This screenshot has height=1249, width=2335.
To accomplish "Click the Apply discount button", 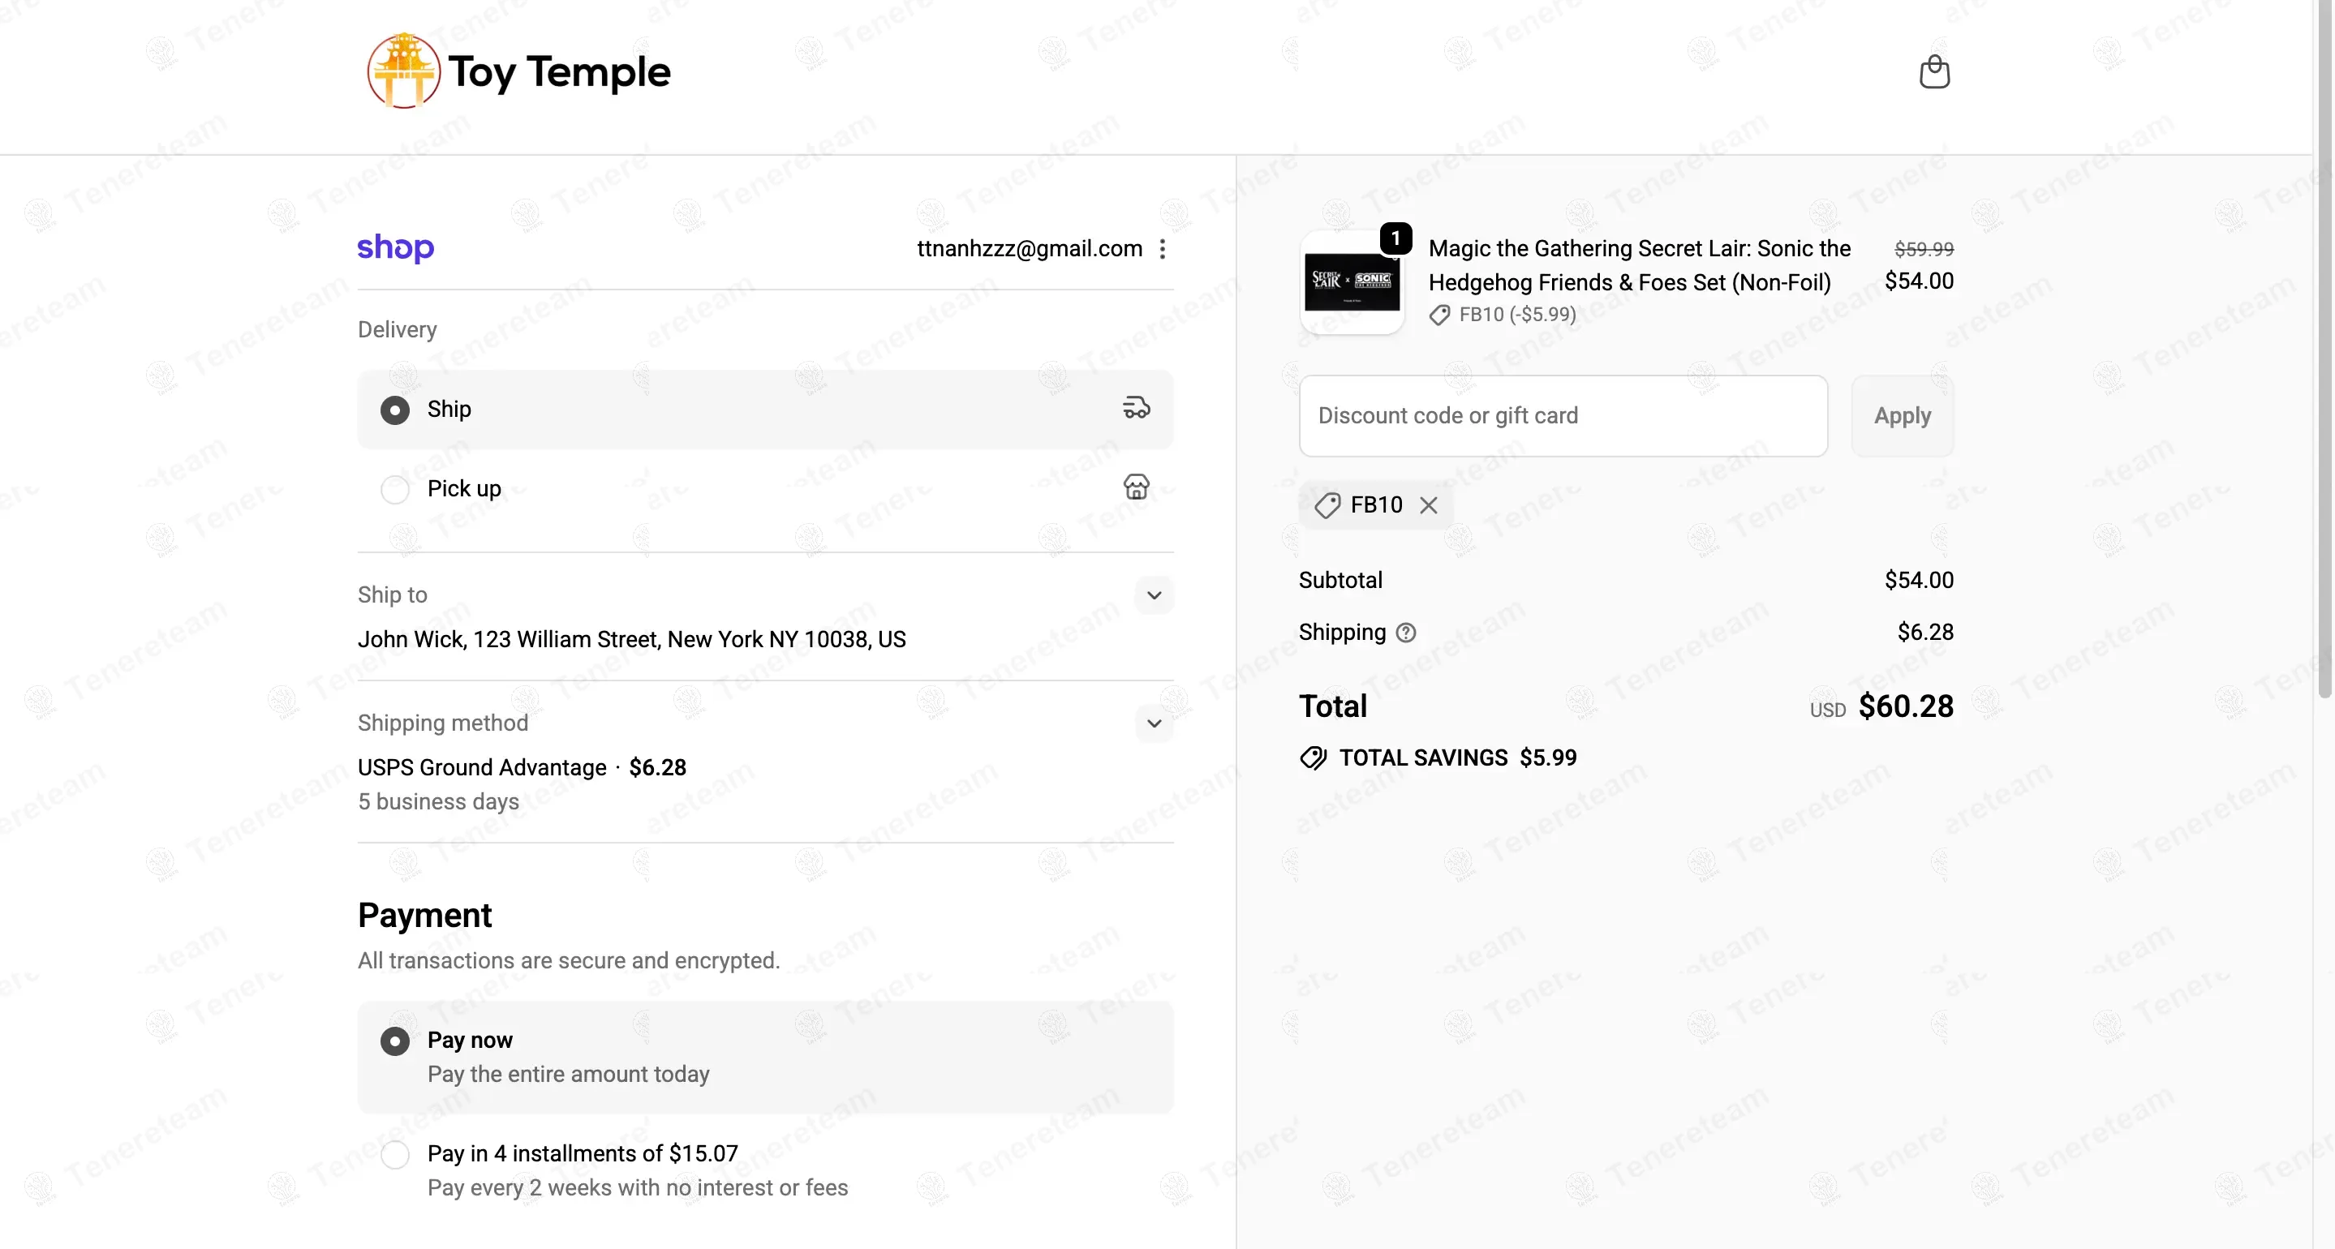I will (x=1902, y=416).
